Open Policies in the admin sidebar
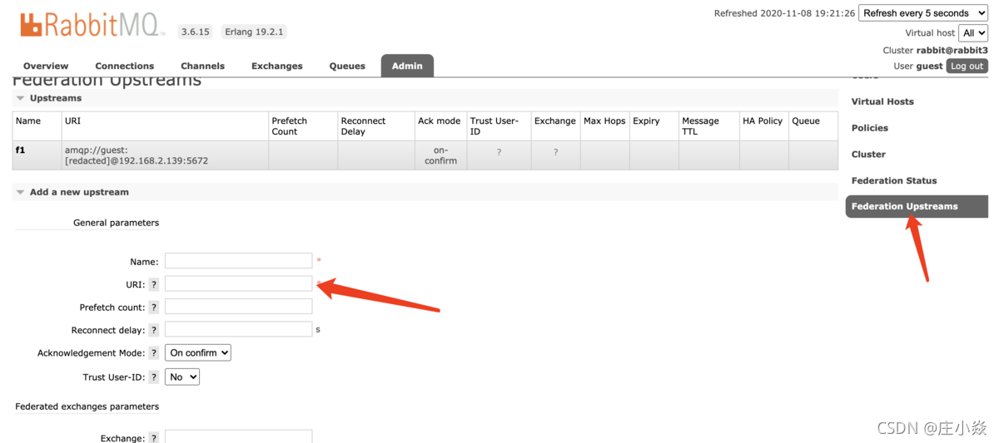The width and height of the screenshot is (999, 443). [x=870, y=128]
